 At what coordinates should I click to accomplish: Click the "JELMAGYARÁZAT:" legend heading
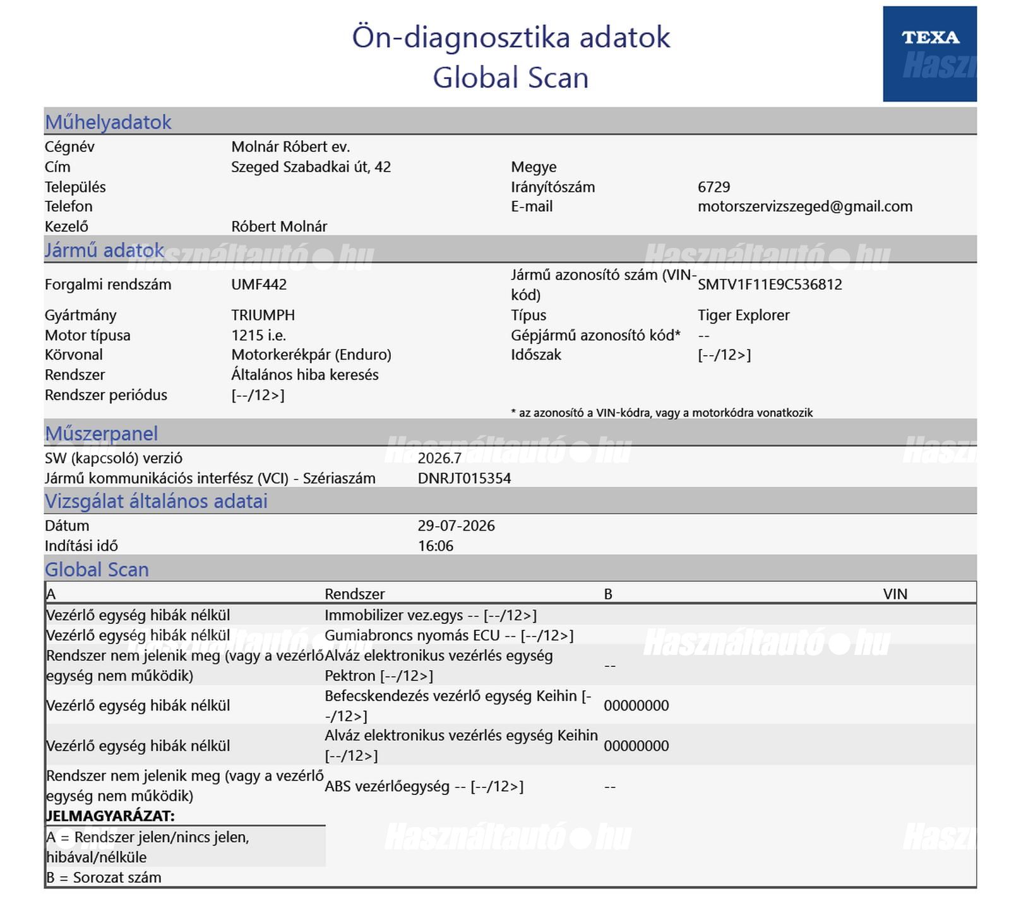tap(110, 816)
